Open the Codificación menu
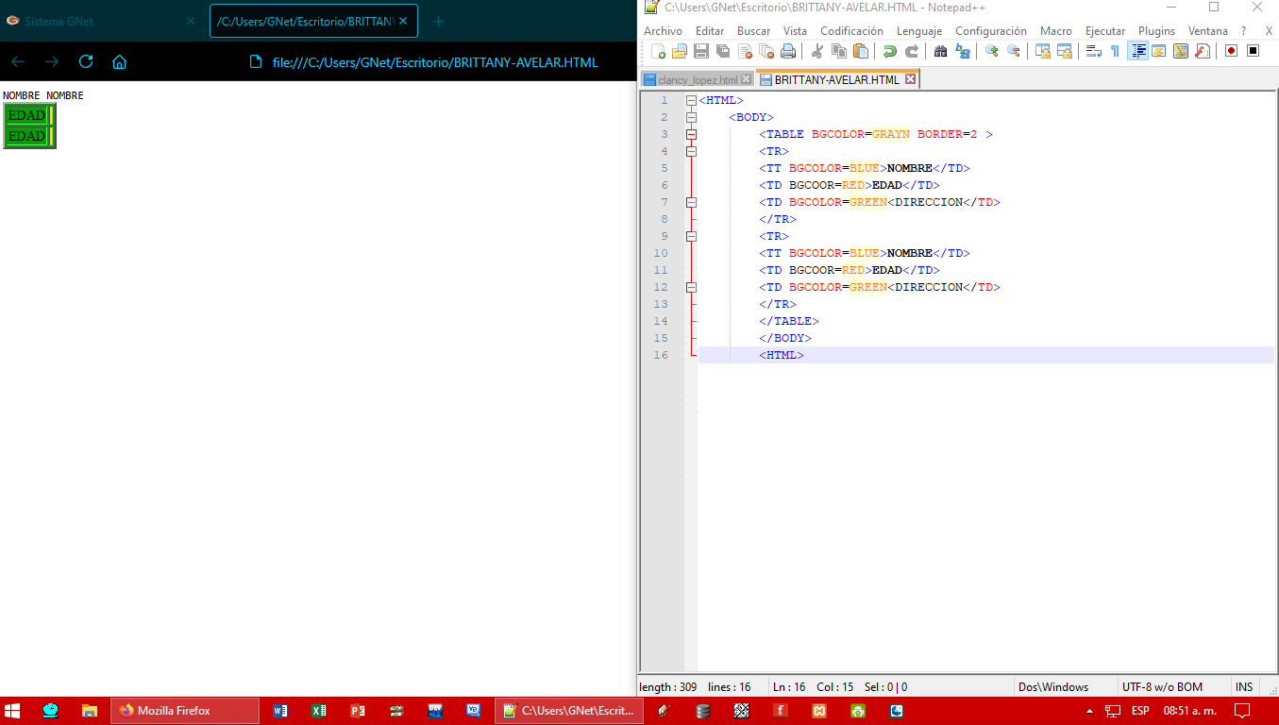The height and width of the screenshot is (725, 1279). click(851, 31)
